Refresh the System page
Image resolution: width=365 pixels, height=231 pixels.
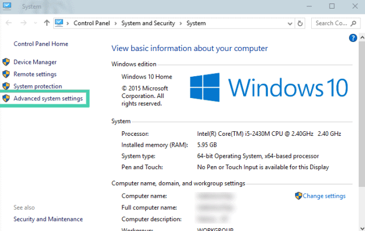point(300,24)
